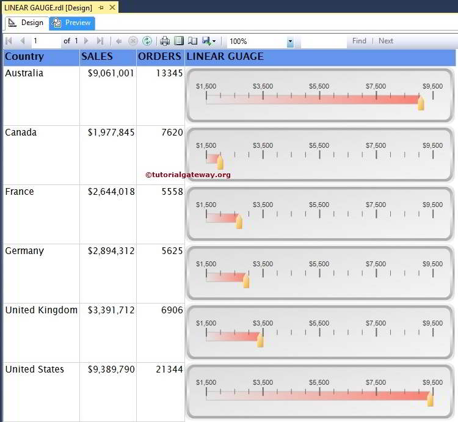Stop rendering the report

point(133,41)
